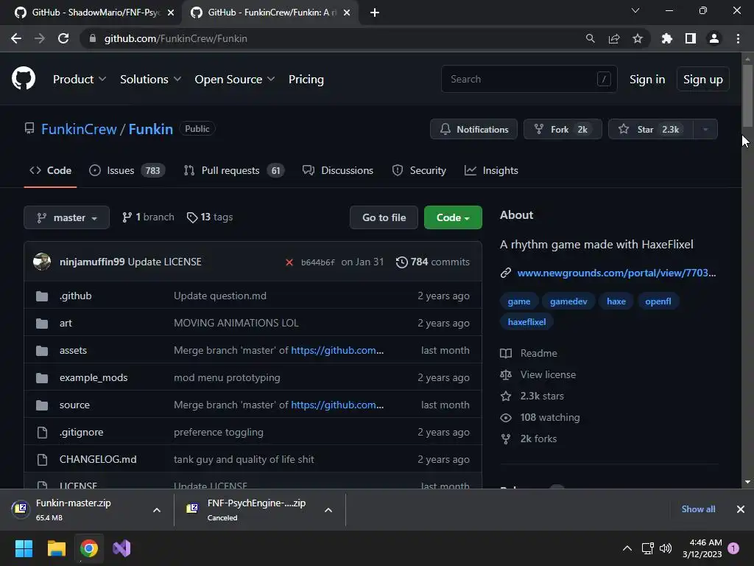Close the downloads bar
The image size is (754, 566).
741,509
